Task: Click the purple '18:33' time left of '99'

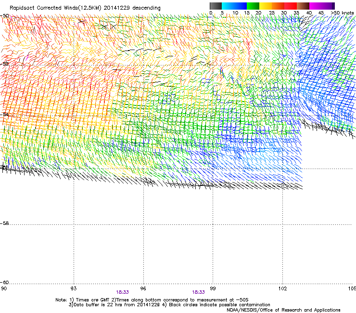Action: [198, 292]
